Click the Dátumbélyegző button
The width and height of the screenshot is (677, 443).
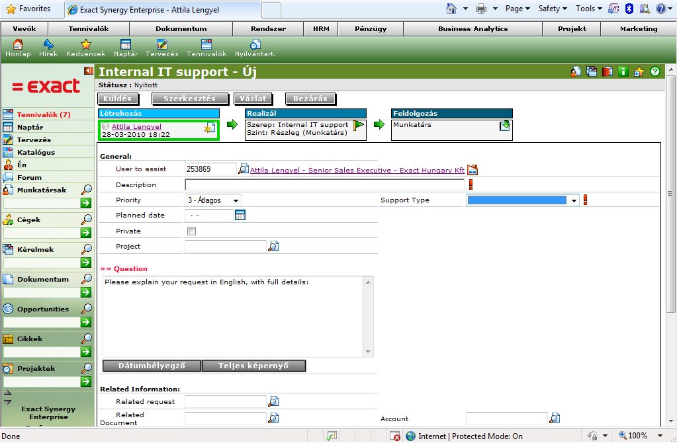(x=152, y=366)
